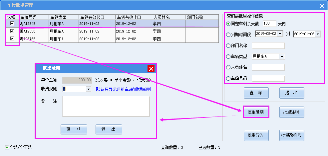The height and width of the screenshot is (156, 328).
Task: Select plate number cell 粤A98765
Action: 34,39
